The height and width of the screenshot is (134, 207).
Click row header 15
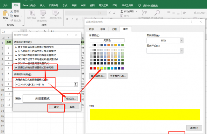coord(3,116)
